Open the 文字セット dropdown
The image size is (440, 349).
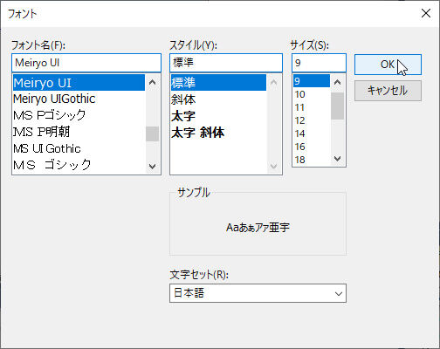coord(258,293)
